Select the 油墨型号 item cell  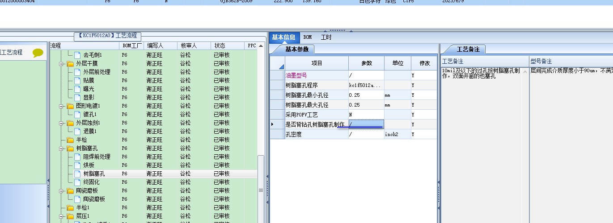[317, 75]
